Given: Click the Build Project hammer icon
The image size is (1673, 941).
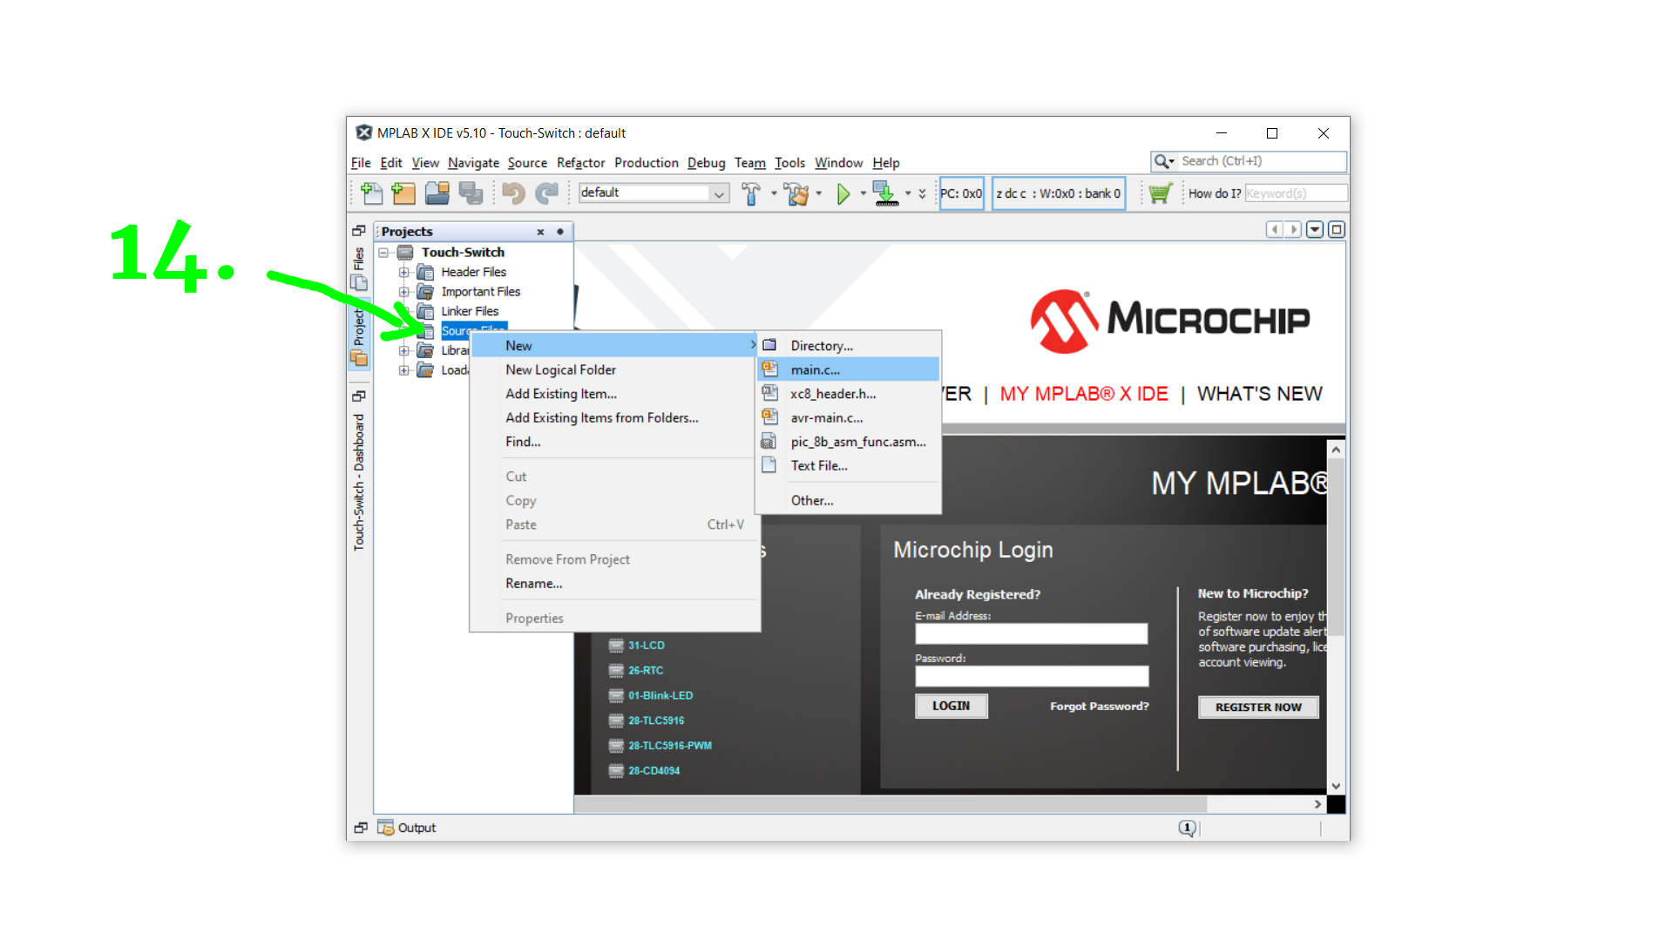Looking at the screenshot, I should tap(750, 193).
